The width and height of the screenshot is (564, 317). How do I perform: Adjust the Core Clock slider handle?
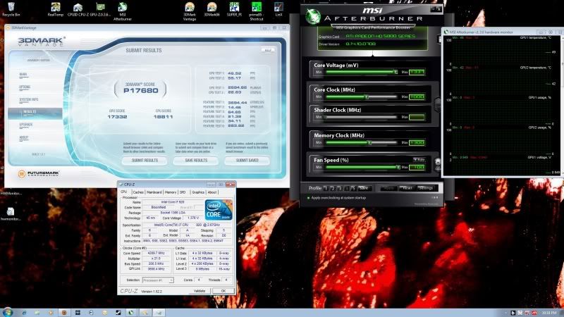[365, 97]
